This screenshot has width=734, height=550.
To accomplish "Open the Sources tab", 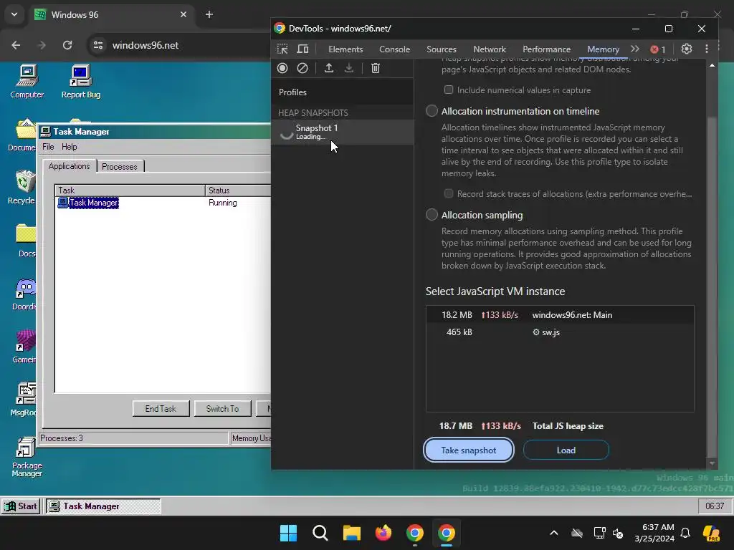I will pos(442,49).
